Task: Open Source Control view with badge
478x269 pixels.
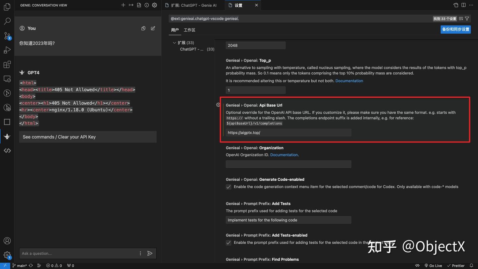Action: 7,36
